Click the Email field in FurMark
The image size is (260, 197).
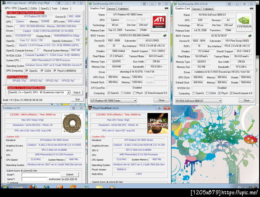41,175
